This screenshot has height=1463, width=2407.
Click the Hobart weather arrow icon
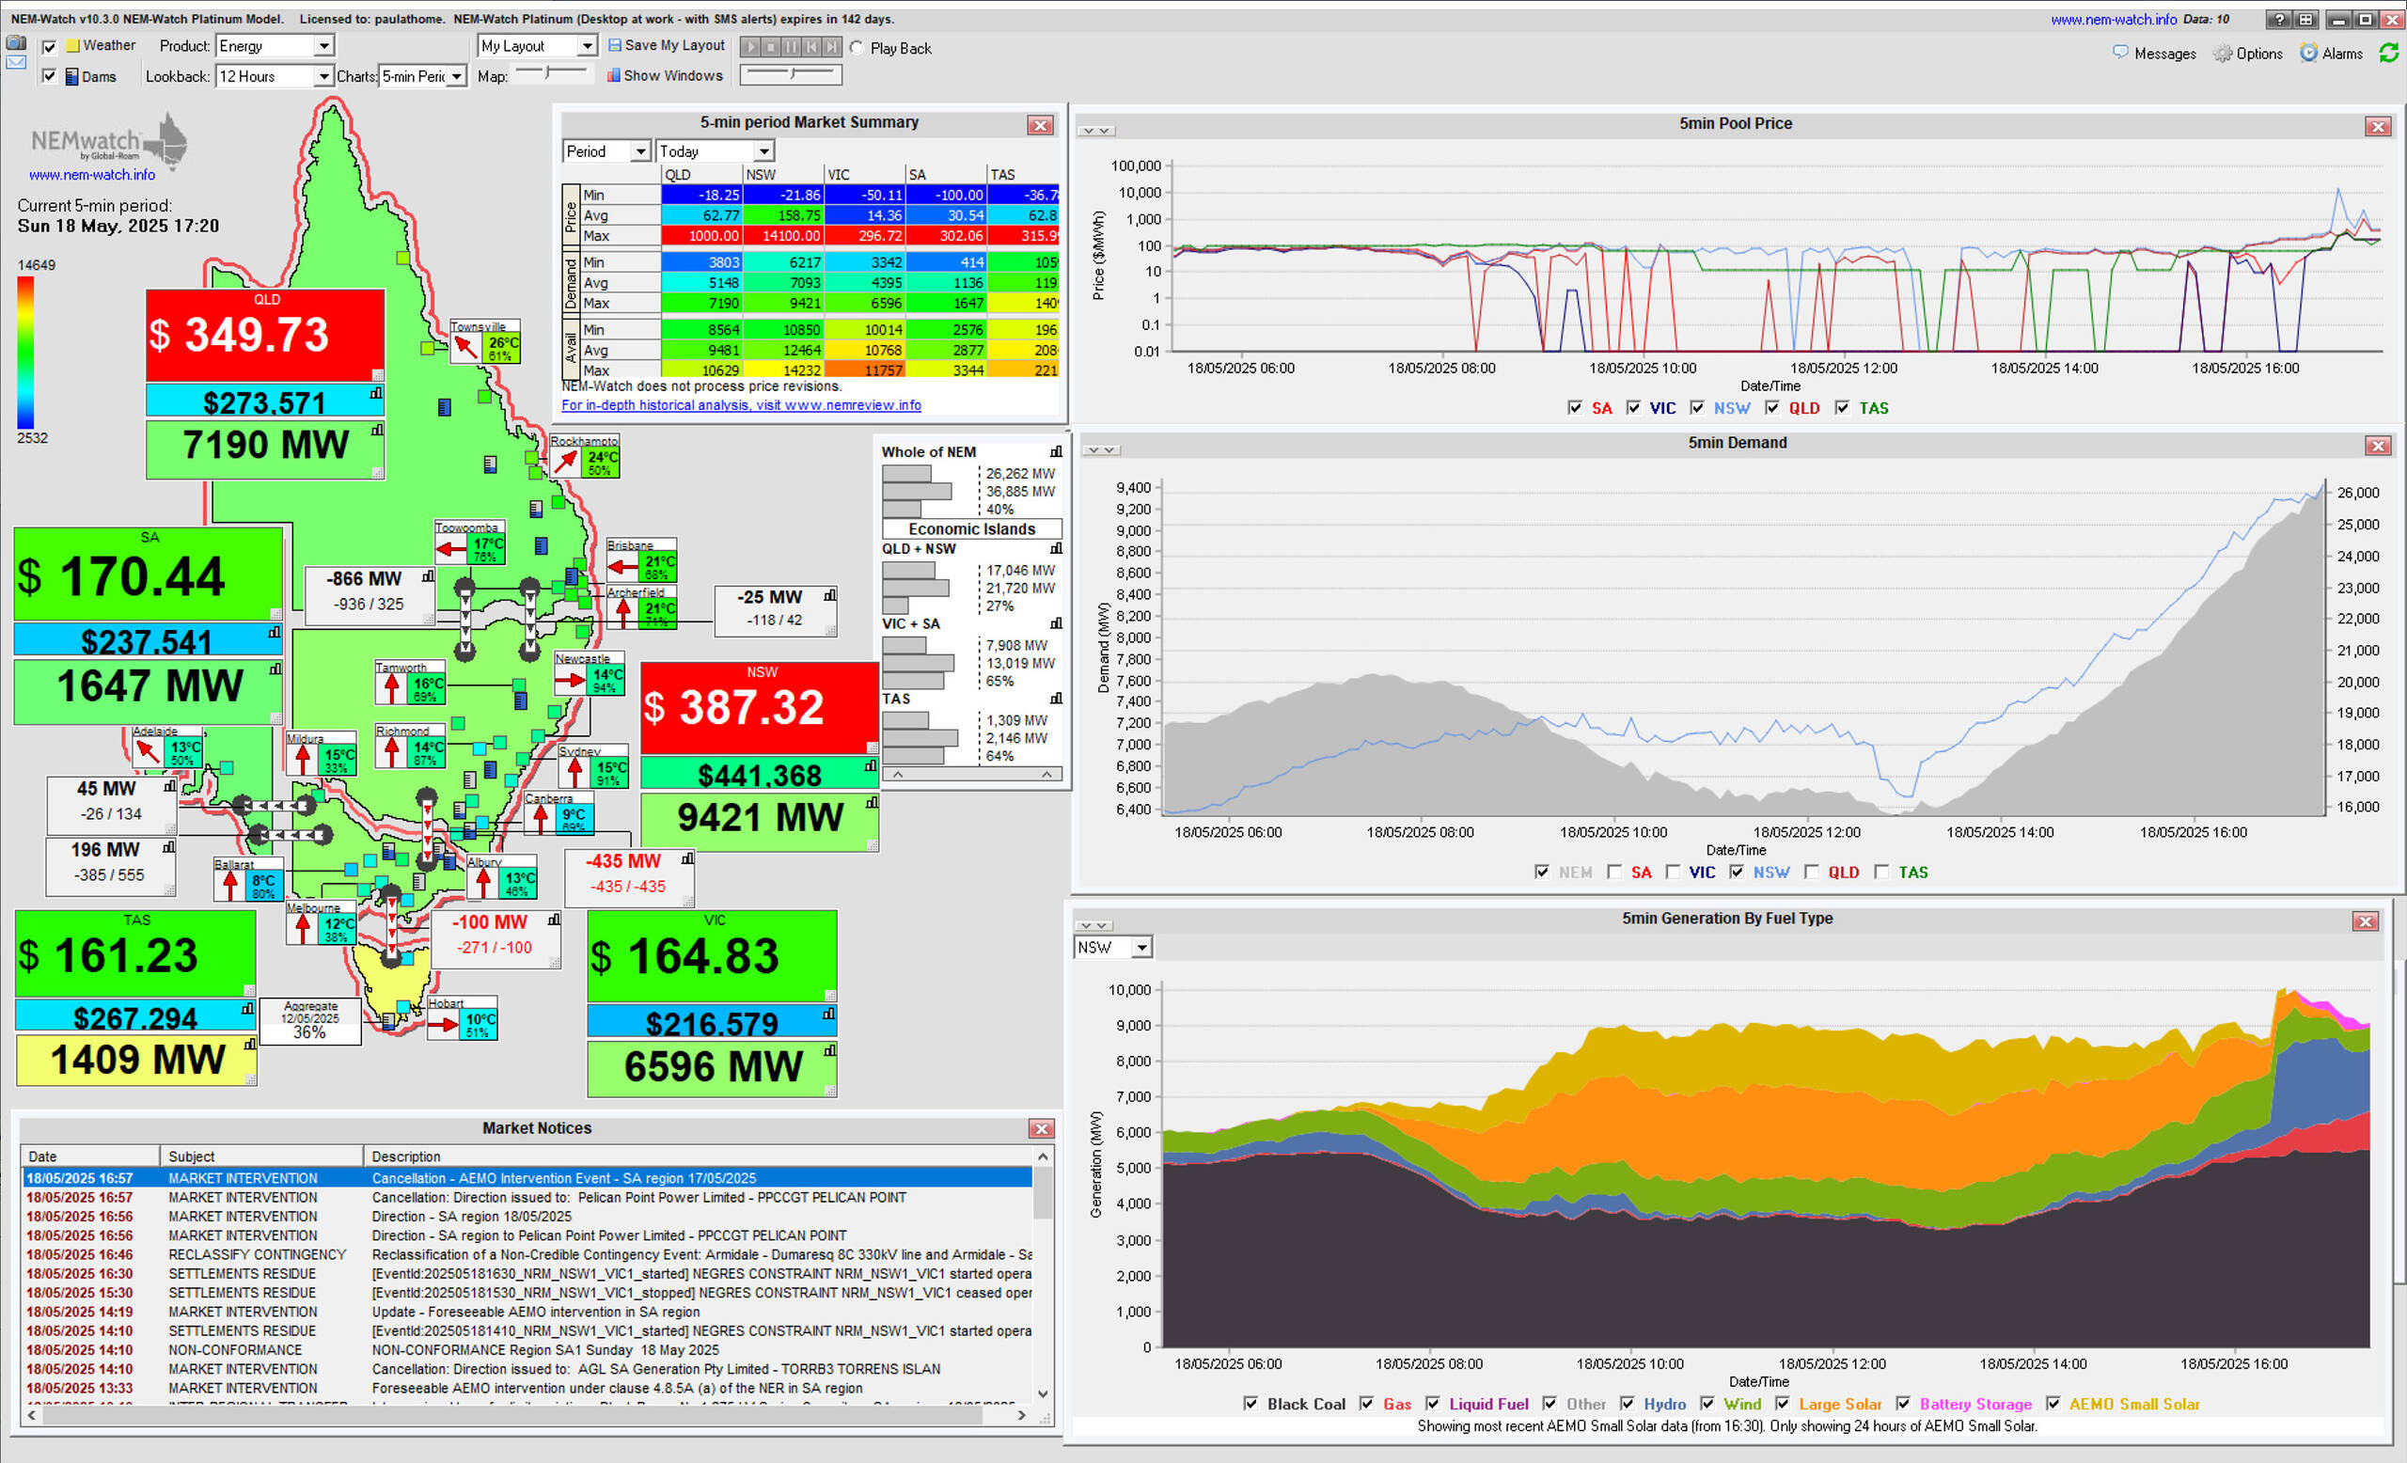pos(444,1025)
